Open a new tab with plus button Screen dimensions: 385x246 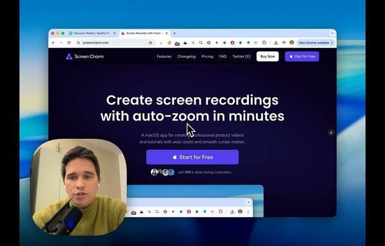pos(175,33)
